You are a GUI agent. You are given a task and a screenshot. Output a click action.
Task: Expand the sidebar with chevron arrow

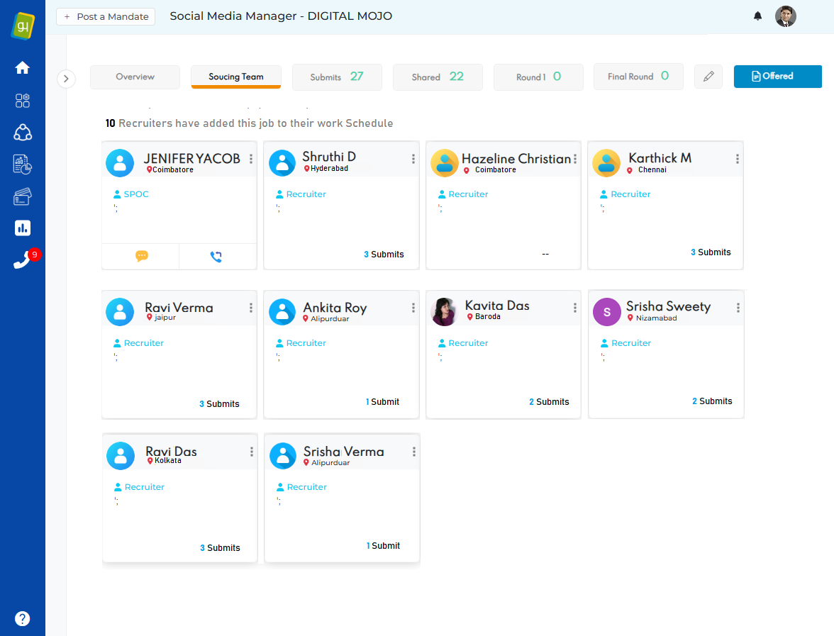click(x=66, y=79)
